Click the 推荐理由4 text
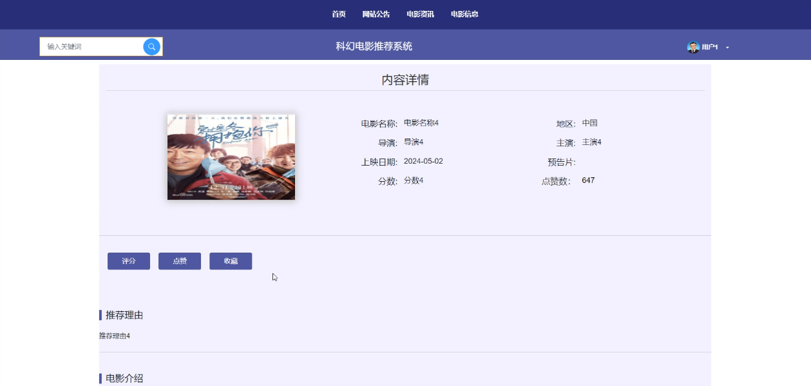The image size is (811, 386). click(x=115, y=336)
